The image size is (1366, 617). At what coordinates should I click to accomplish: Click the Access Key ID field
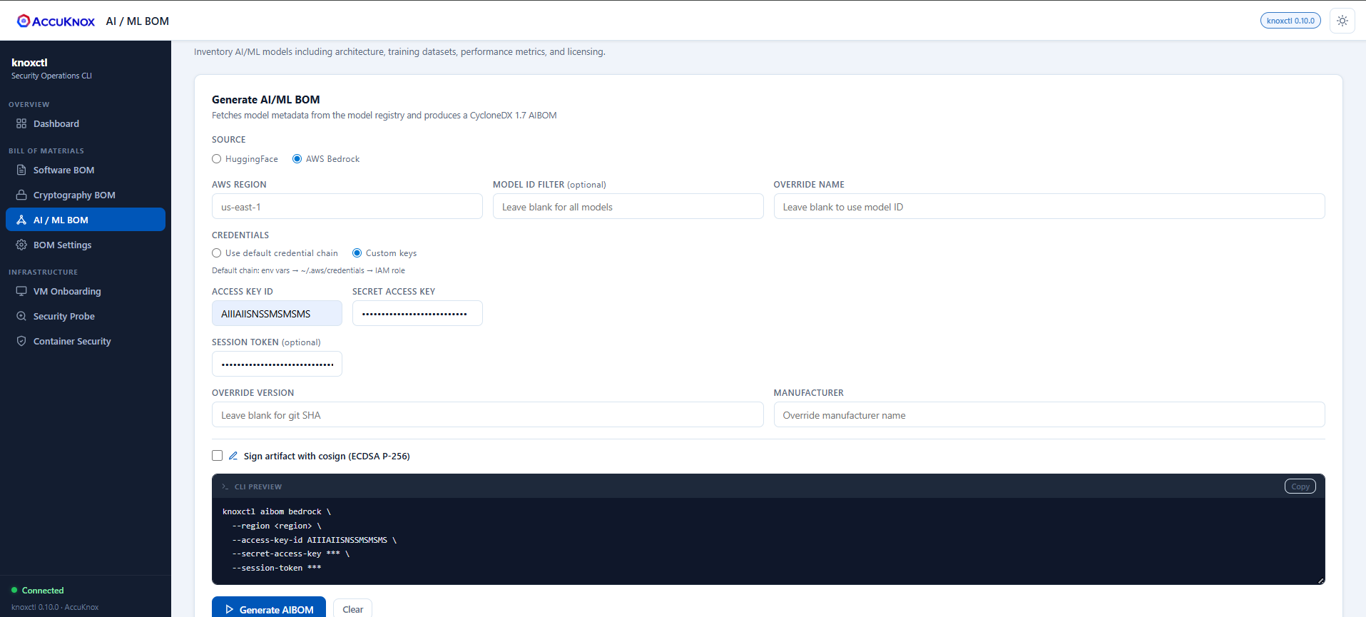[x=277, y=313]
